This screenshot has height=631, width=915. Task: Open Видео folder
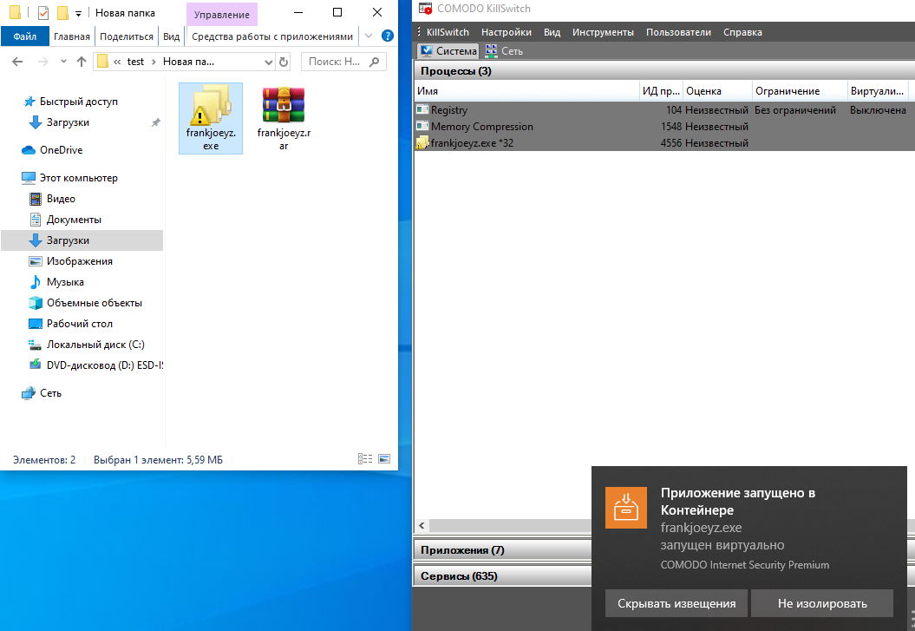(61, 199)
